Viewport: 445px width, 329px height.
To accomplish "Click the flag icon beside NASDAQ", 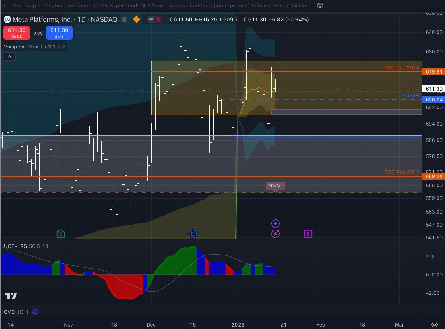I will click(125, 20).
